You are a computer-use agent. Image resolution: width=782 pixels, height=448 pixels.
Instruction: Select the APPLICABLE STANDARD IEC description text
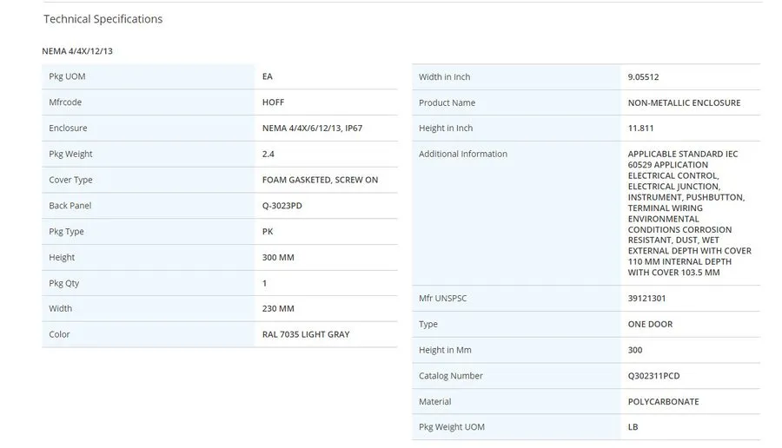click(x=690, y=214)
